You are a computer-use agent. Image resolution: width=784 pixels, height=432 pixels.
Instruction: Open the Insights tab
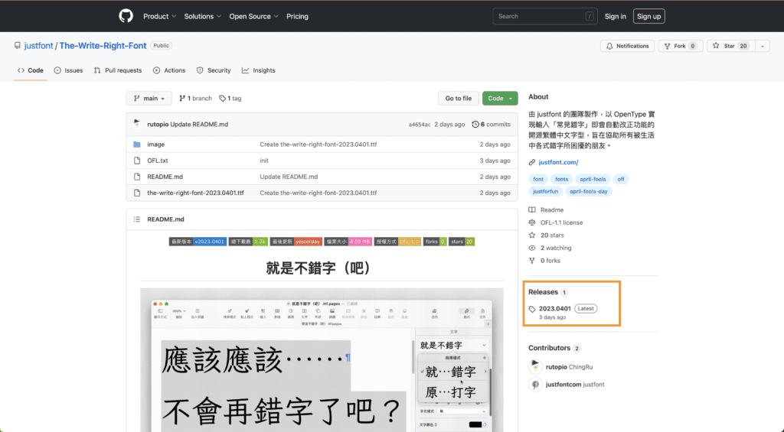259,70
